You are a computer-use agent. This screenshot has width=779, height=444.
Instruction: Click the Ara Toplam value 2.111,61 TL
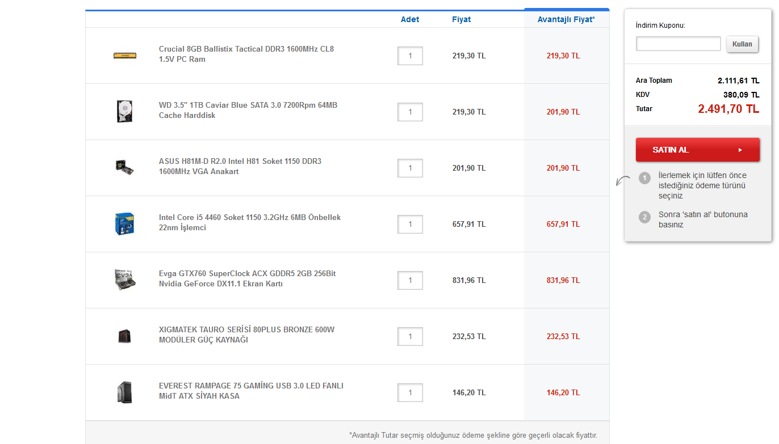[738, 81]
